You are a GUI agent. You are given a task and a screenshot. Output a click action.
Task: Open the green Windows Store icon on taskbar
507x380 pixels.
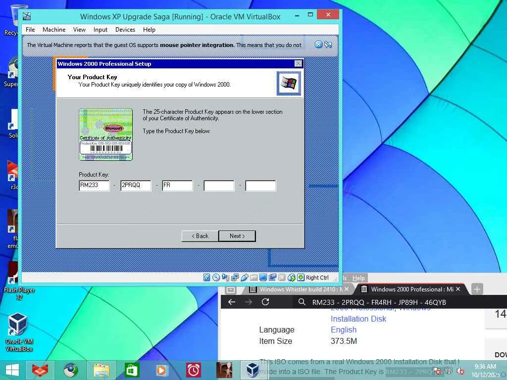[x=131, y=370]
